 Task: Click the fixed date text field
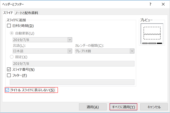click(x=73, y=64)
